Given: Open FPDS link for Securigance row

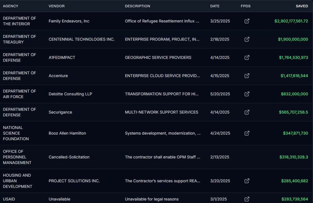Looking at the screenshot, I should coord(247,112).
